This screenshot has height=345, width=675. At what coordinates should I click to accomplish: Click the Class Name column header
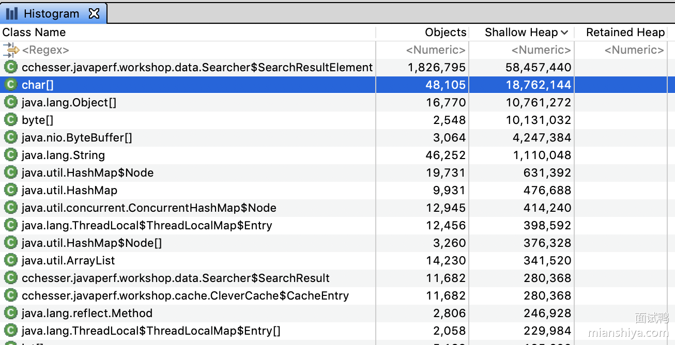click(34, 33)
